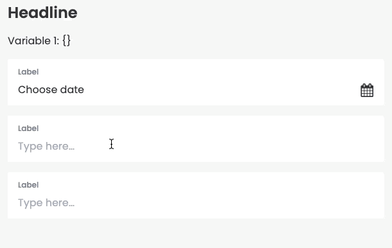
Task: Open the calendar picker icon
Action: (x=367, y=90)
